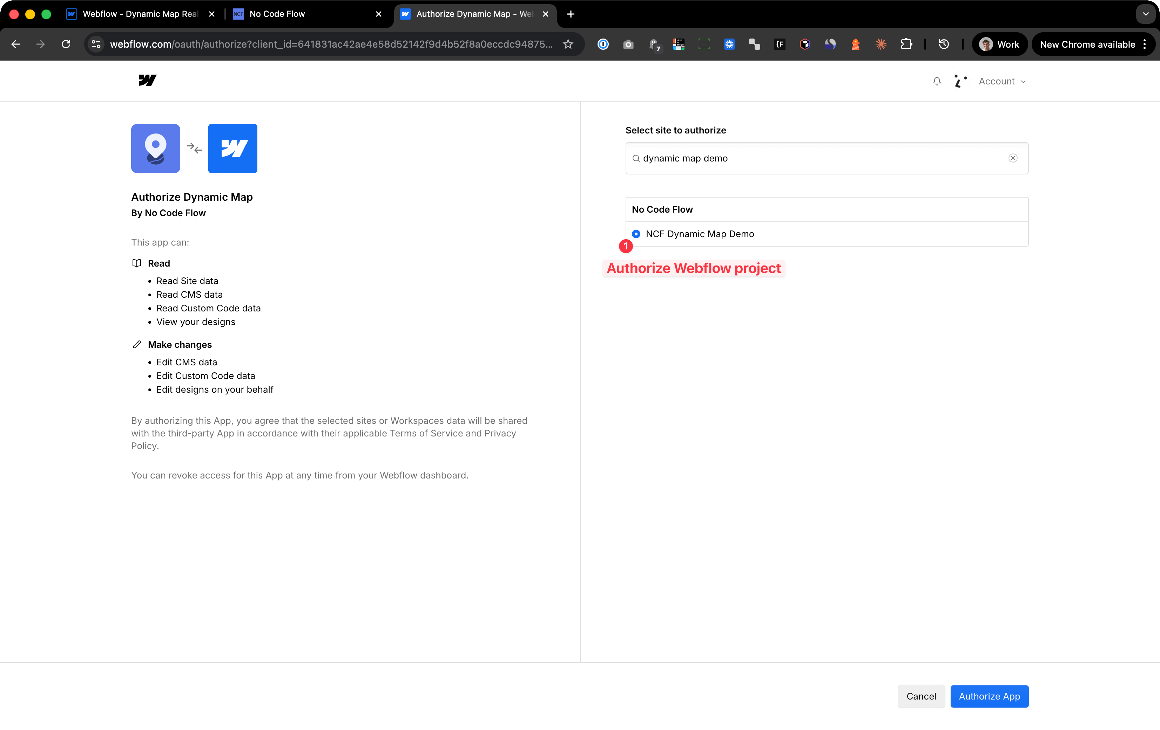The image size is (1160, 730).
Task: Click the orange starburst extension icon
Action: click(x=881, y=44)
